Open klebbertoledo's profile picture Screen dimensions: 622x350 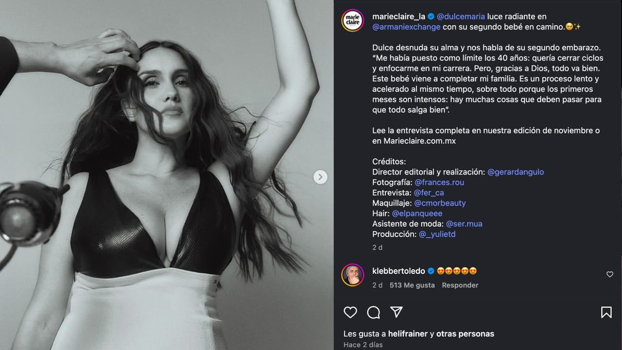point(352,275)
